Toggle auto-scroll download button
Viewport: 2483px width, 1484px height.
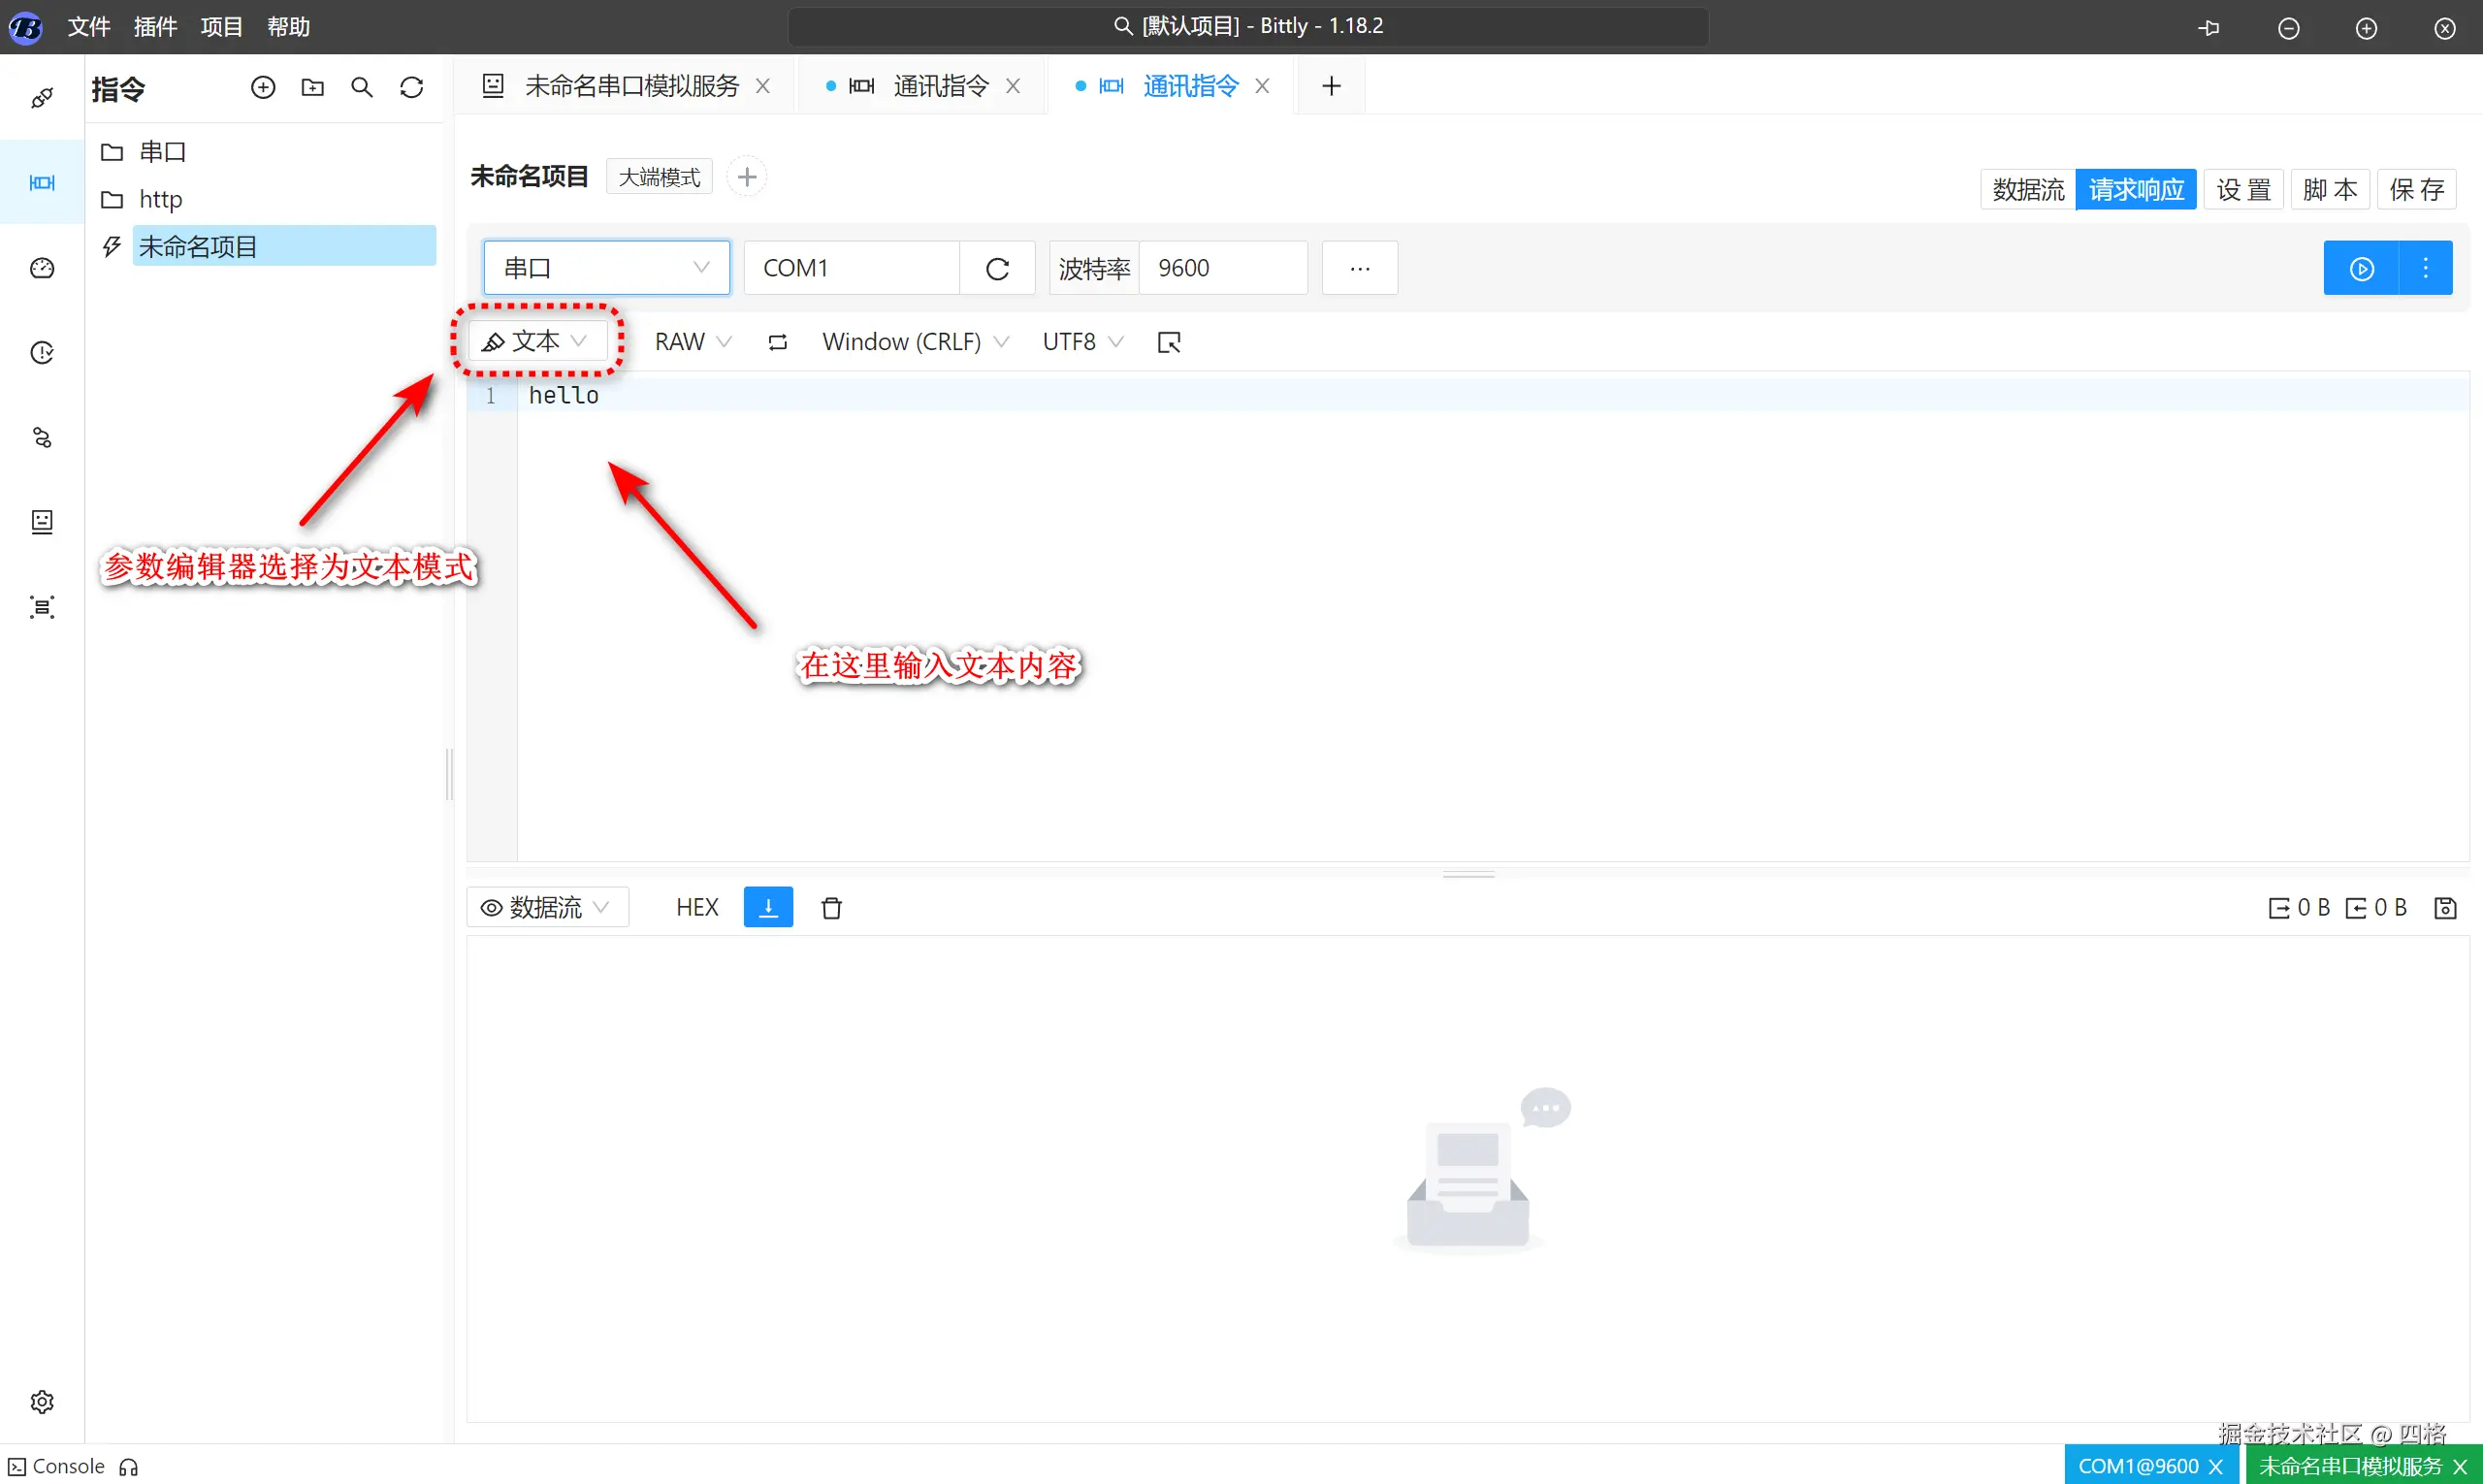[768, 907]
